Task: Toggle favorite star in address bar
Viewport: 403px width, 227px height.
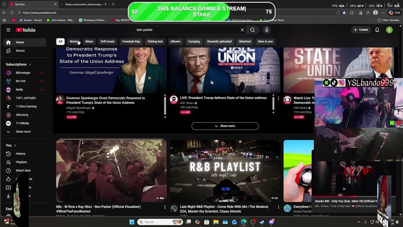Action: point(344,13)
